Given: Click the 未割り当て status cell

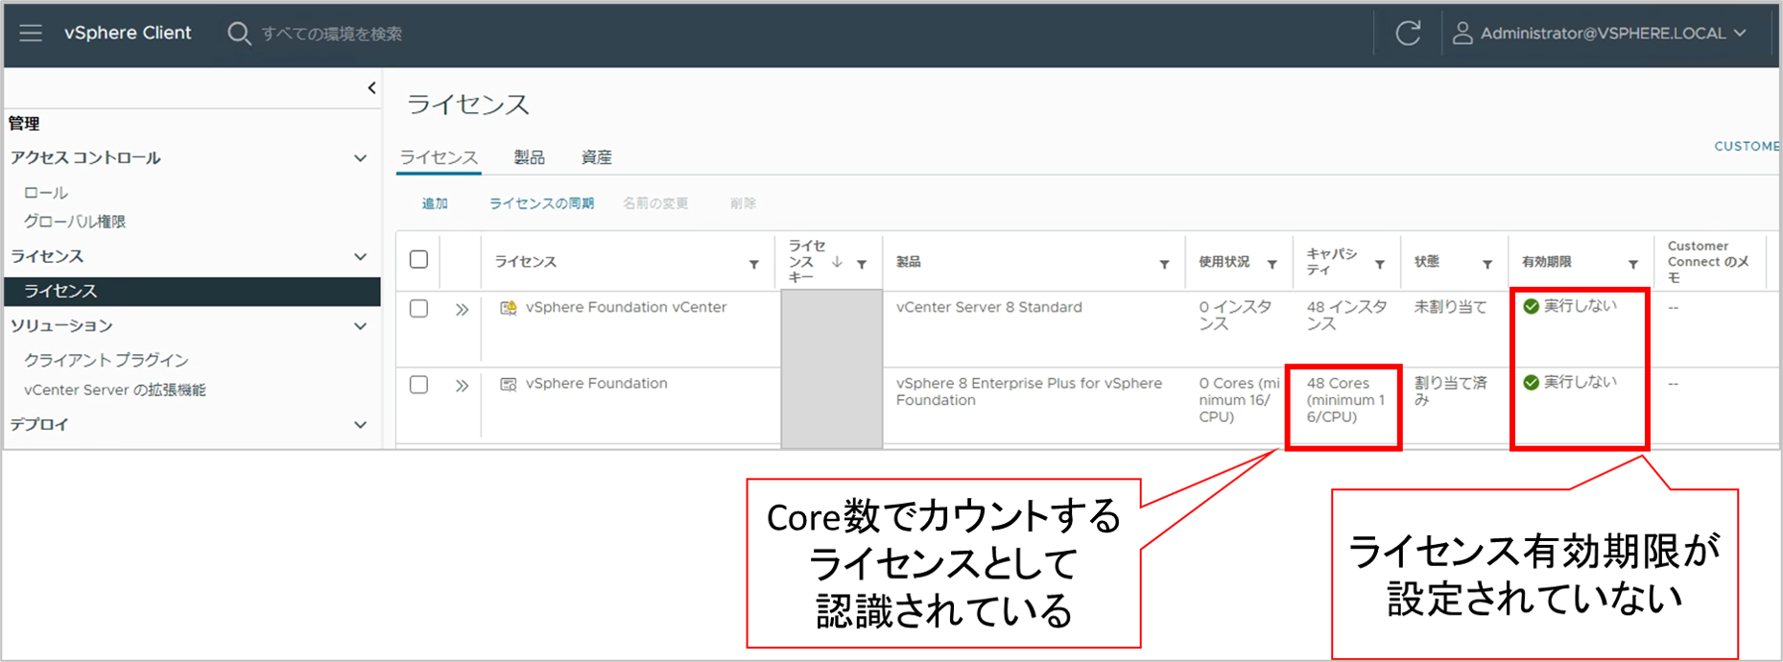Looking at the screenshot, I should pos(1450,307).
